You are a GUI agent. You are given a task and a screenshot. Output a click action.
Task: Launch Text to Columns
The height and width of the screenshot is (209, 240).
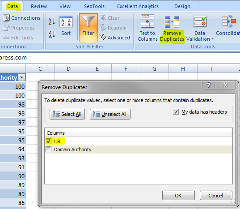tap(147, 28)
